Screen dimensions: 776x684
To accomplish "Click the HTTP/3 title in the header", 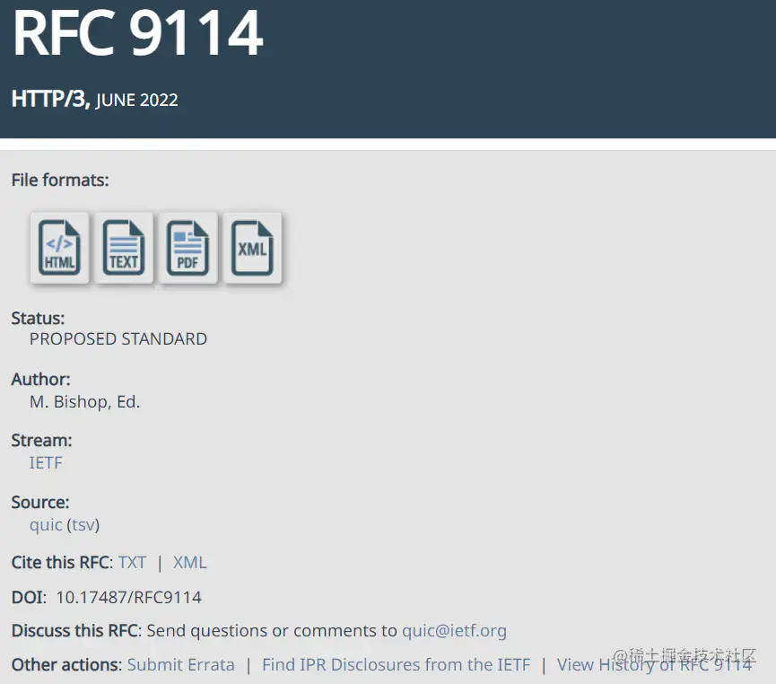I will (50, 99).
